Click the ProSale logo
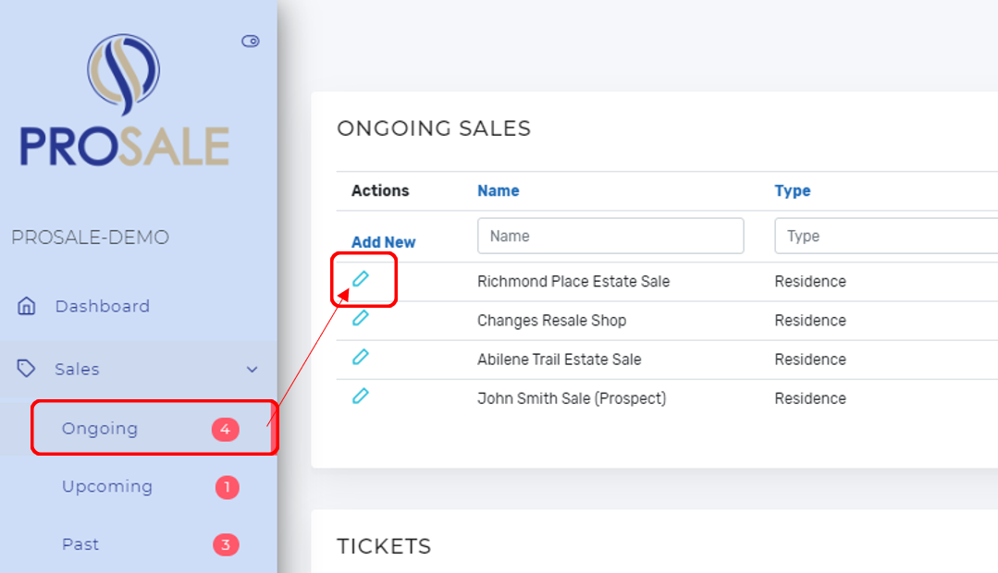The width and height of the screenshot is (998, 573). pos(124,100)
